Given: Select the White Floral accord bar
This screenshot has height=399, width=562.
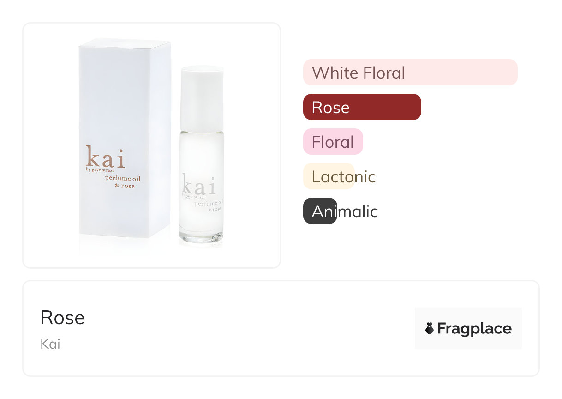Looking at the screenshot, I should pos(410,73).
